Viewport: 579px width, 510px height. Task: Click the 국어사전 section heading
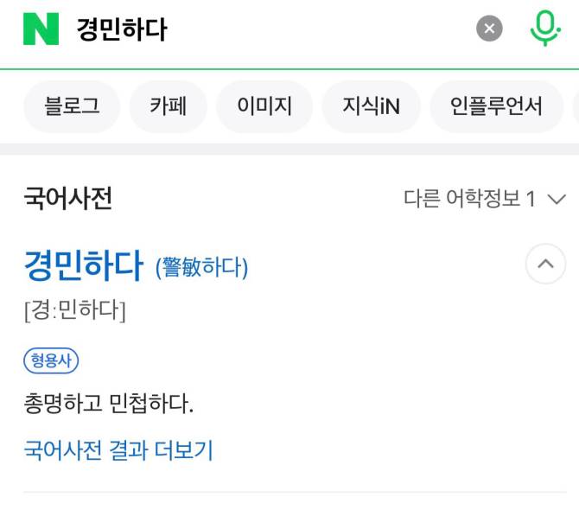[x=68, y=199]
